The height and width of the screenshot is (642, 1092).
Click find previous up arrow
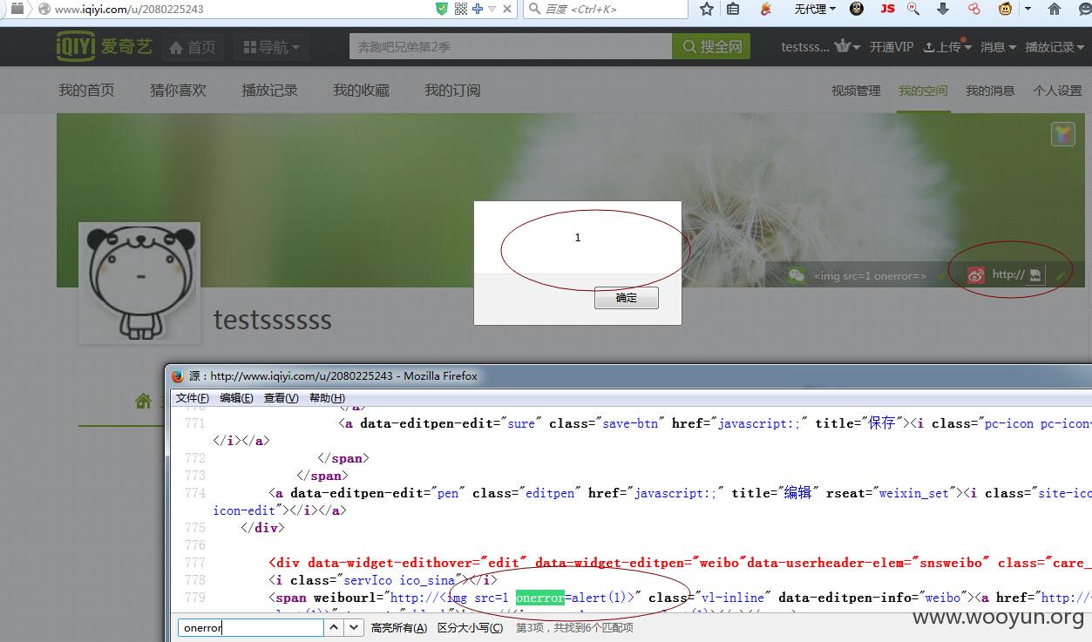coord(335,627)
